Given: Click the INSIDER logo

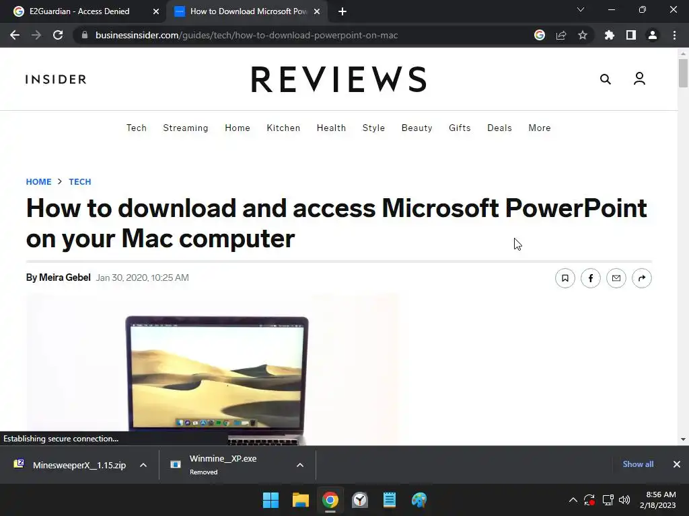Looking at the screenshot, I should point(56,79).
